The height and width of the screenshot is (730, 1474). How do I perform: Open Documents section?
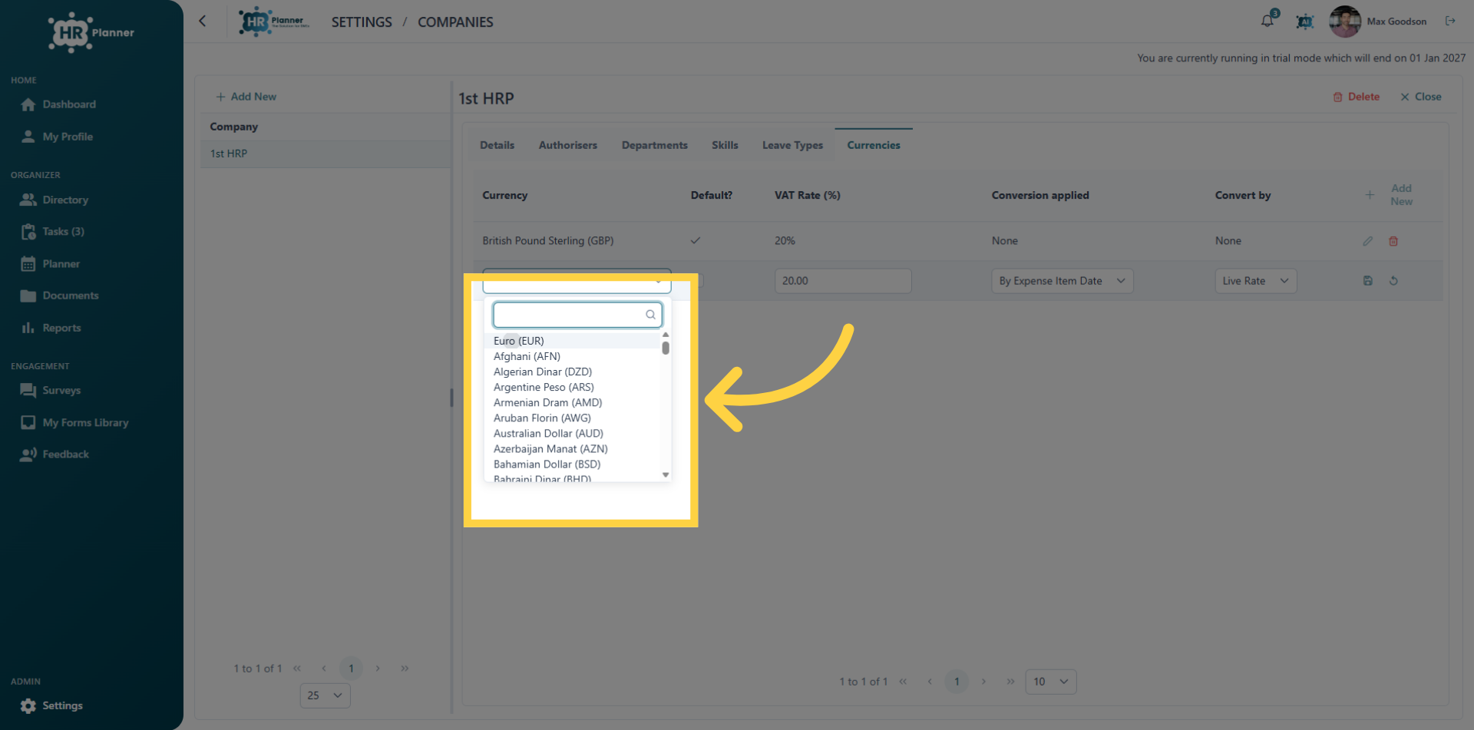[x=60, y=296]
